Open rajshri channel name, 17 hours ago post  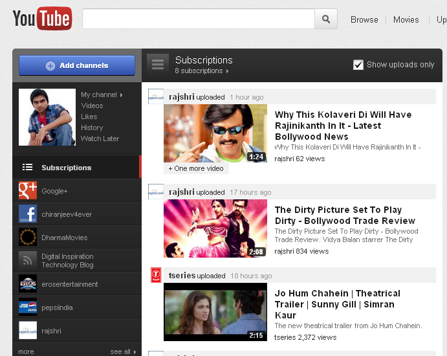point(182,192)
